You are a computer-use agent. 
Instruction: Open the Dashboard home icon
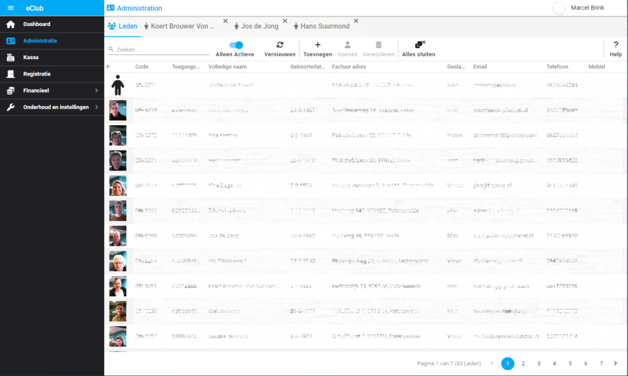click(x=10, y=25)
